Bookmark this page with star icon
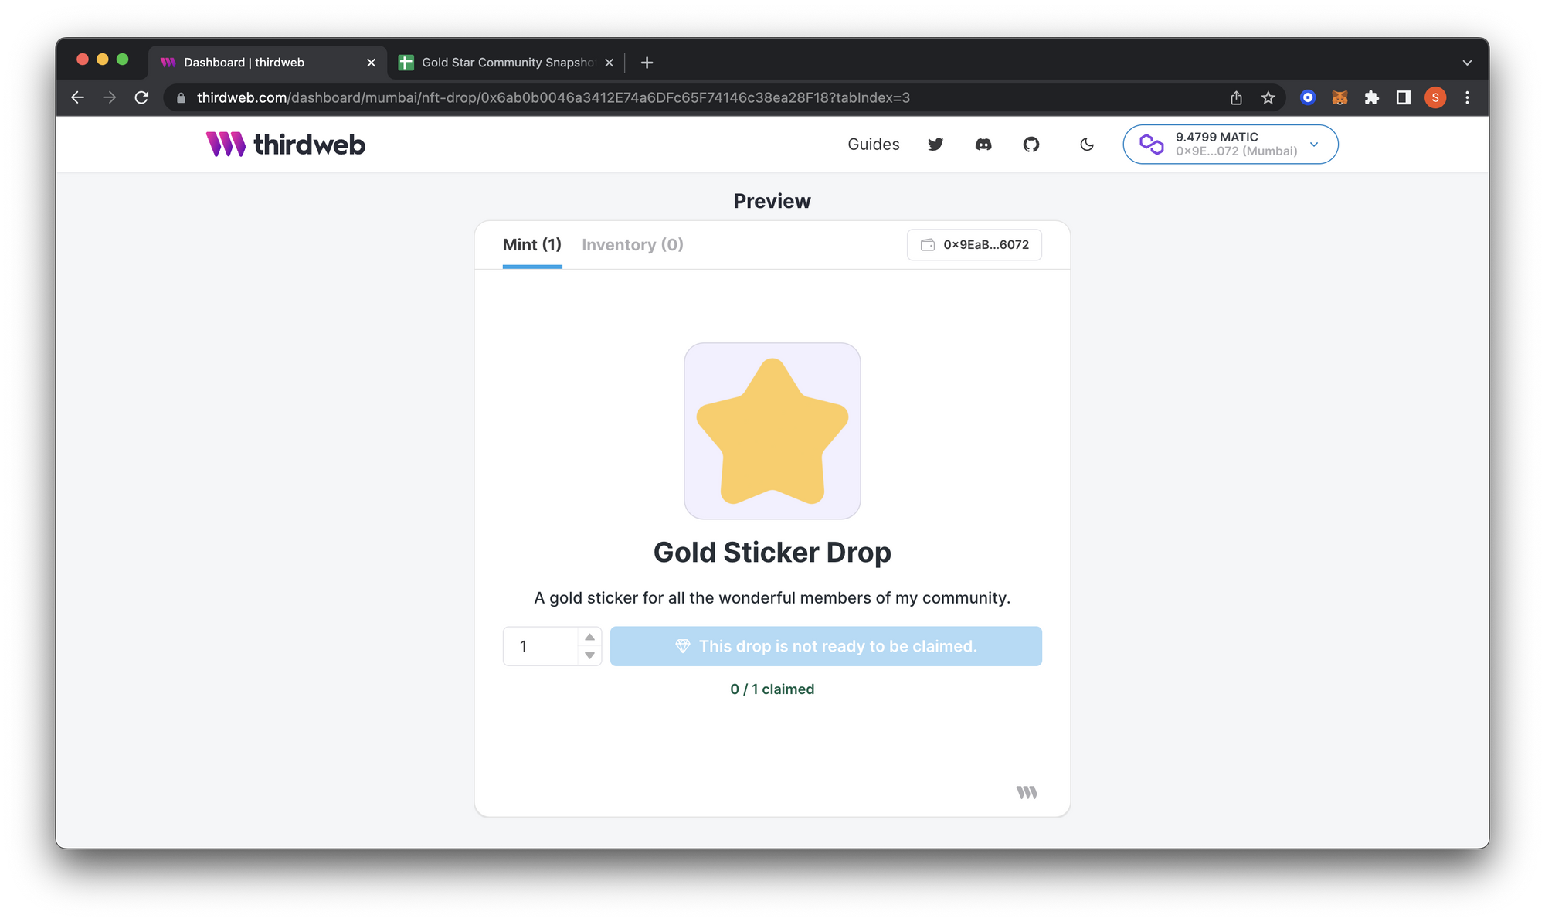 click(1268, 97)
